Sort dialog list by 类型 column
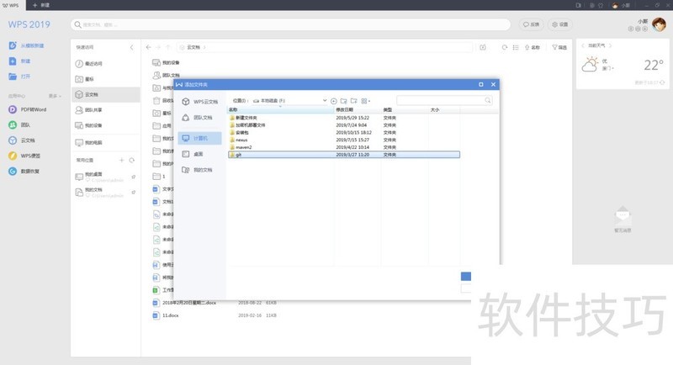 point(405,110)
